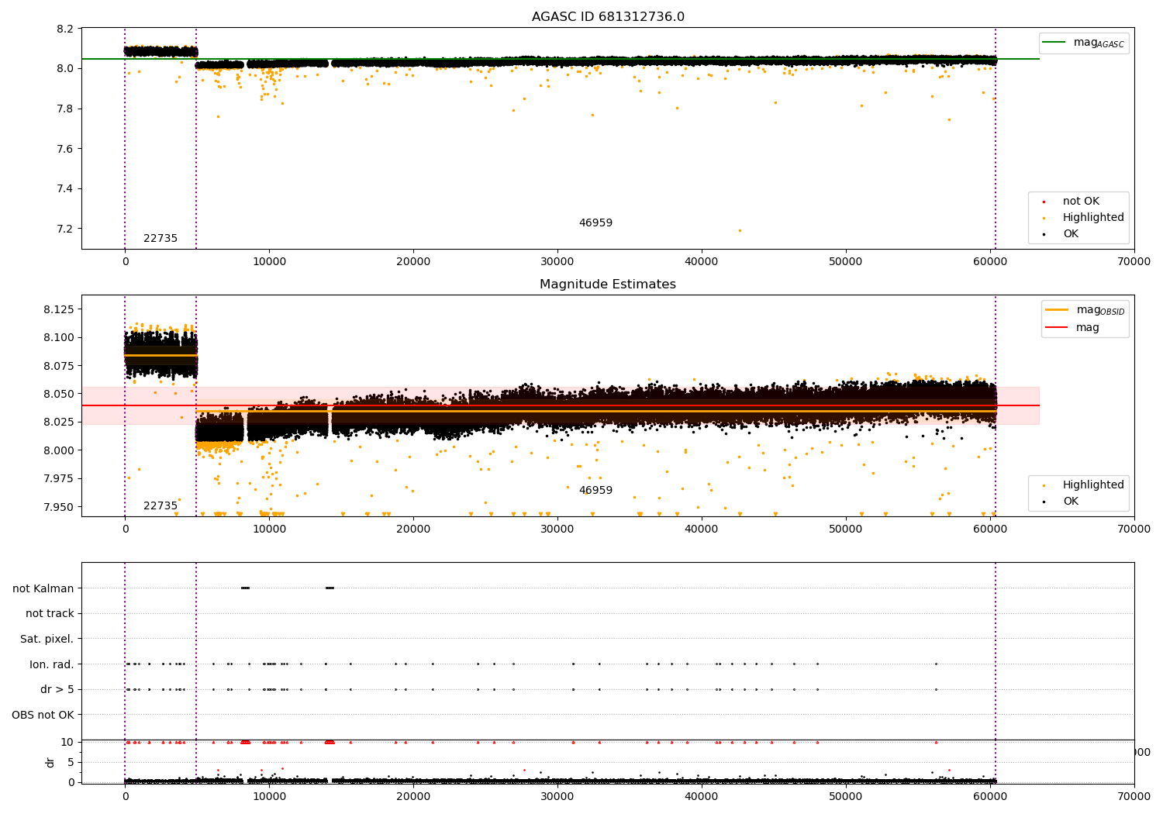Click the 'Sat. pixel.' row label
This screenshot has width=1163, height=814.
pyautogui.click(x=47, y=640)
